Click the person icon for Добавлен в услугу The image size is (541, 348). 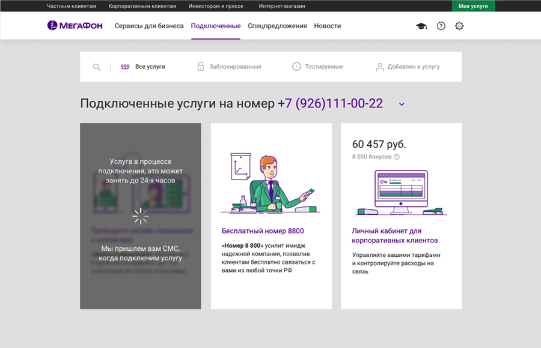(379, 67)
